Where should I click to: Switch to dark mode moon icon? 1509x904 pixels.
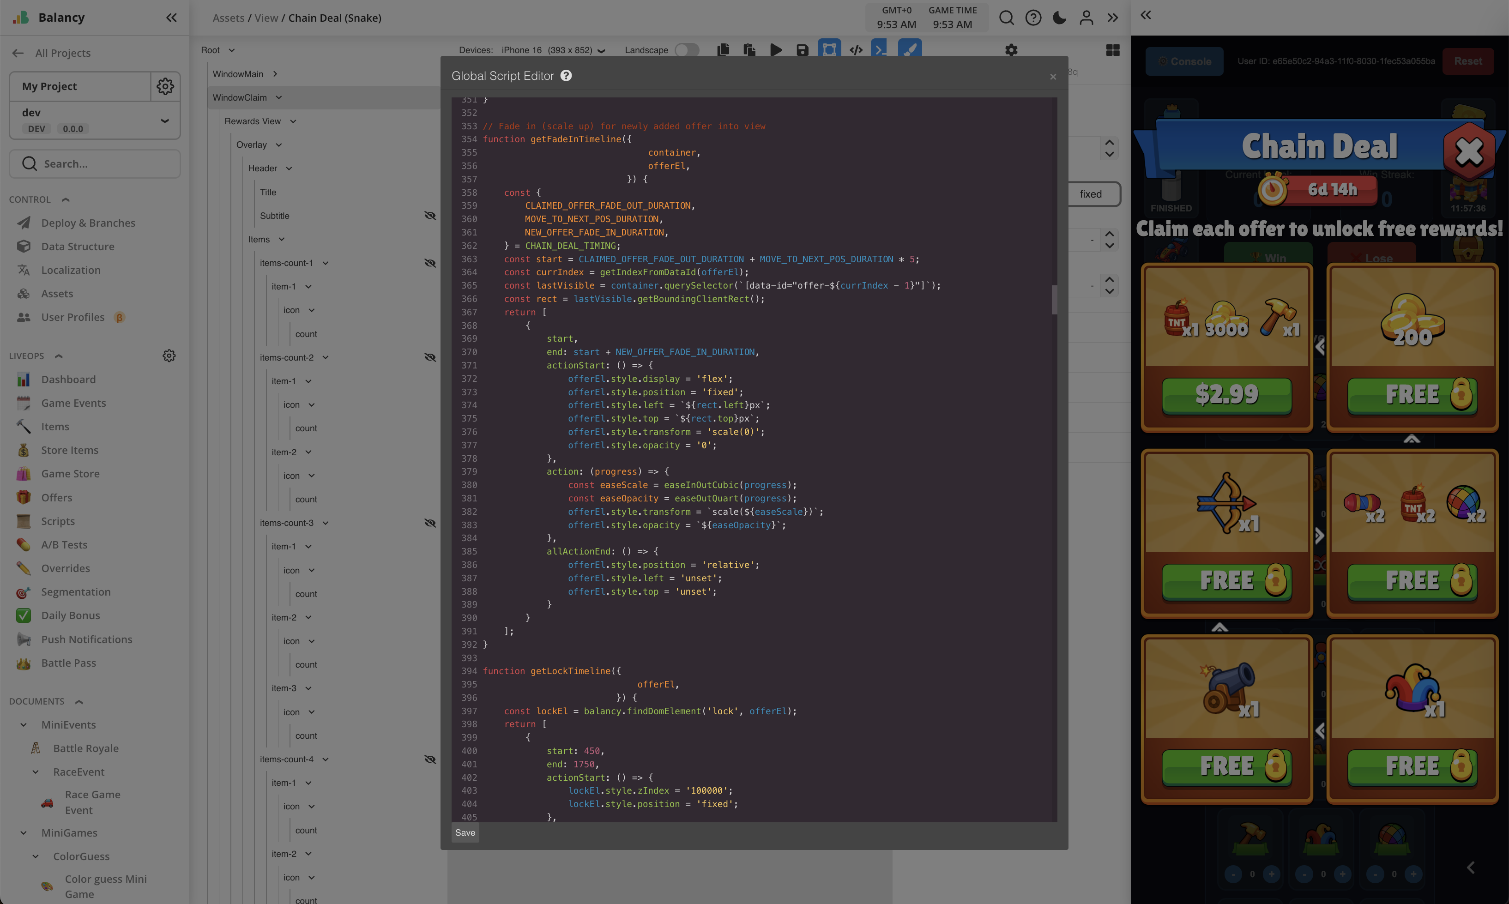click(x=1059, y=18)
